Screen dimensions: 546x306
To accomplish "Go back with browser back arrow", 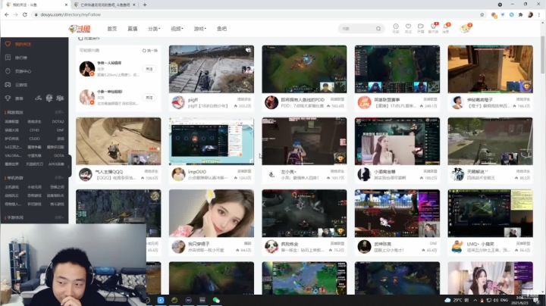I will click(7, 14).
